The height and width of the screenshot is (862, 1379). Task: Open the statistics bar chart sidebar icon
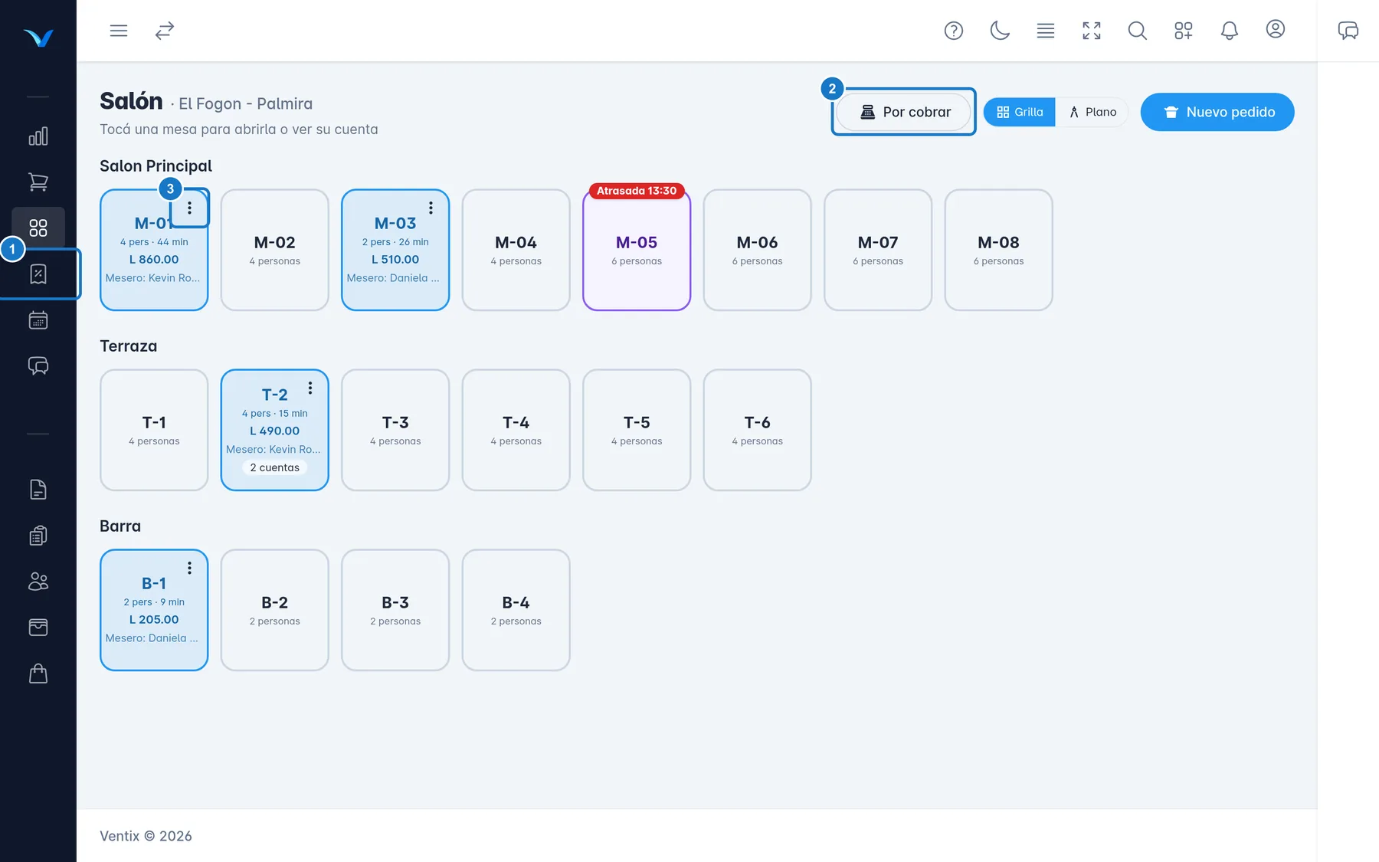[x=38, y=136]
